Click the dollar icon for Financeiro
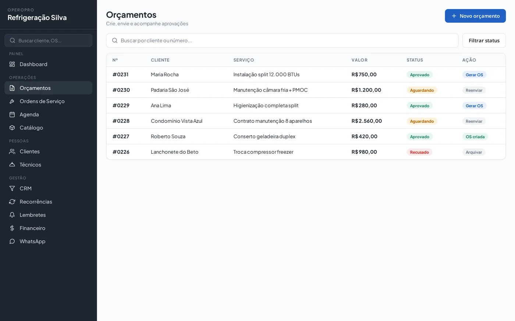515x321 pixels. (12, 228)
